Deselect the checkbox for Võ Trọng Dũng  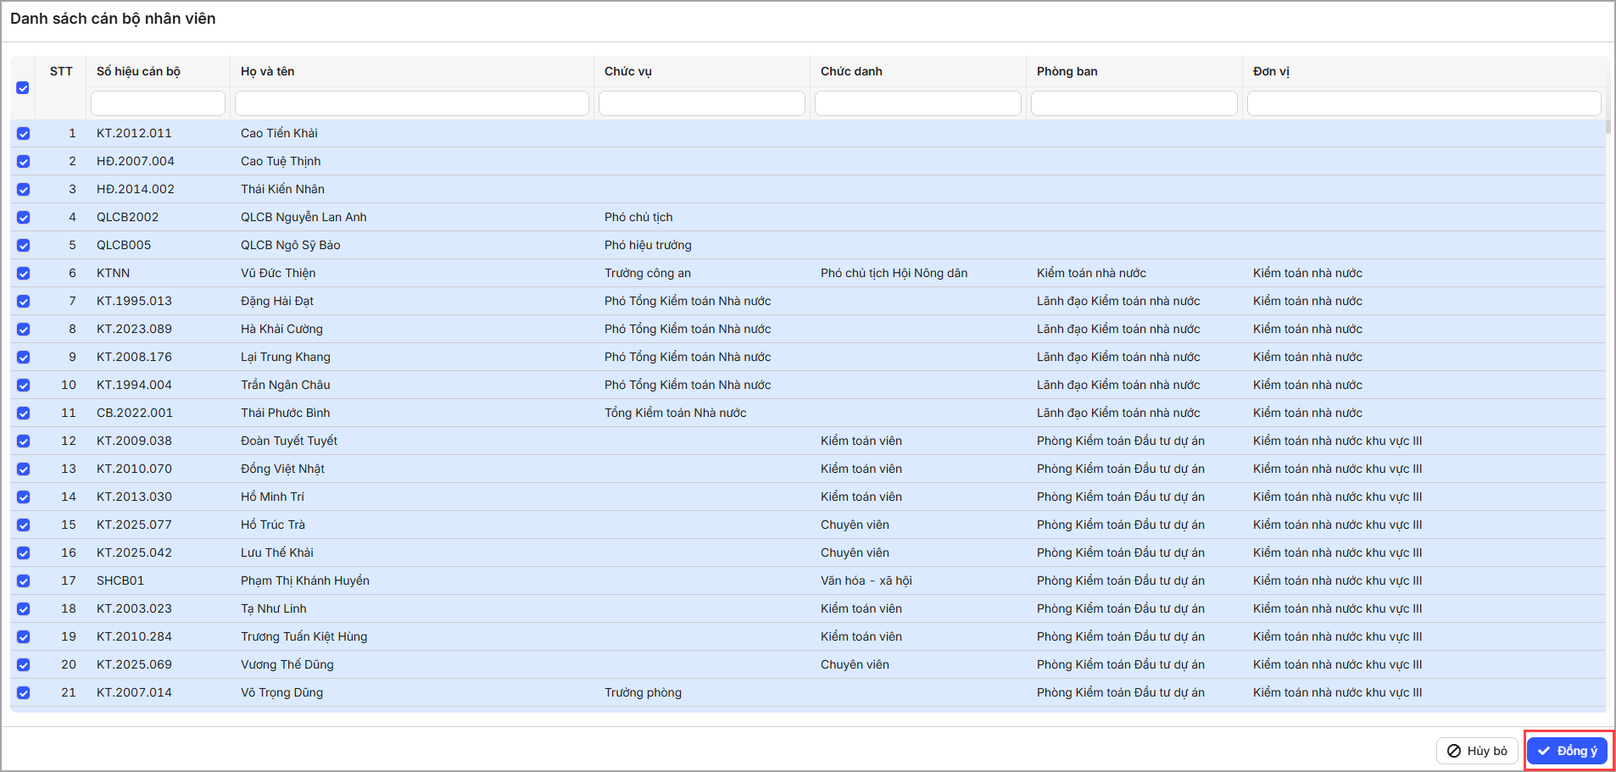point(23,692)
